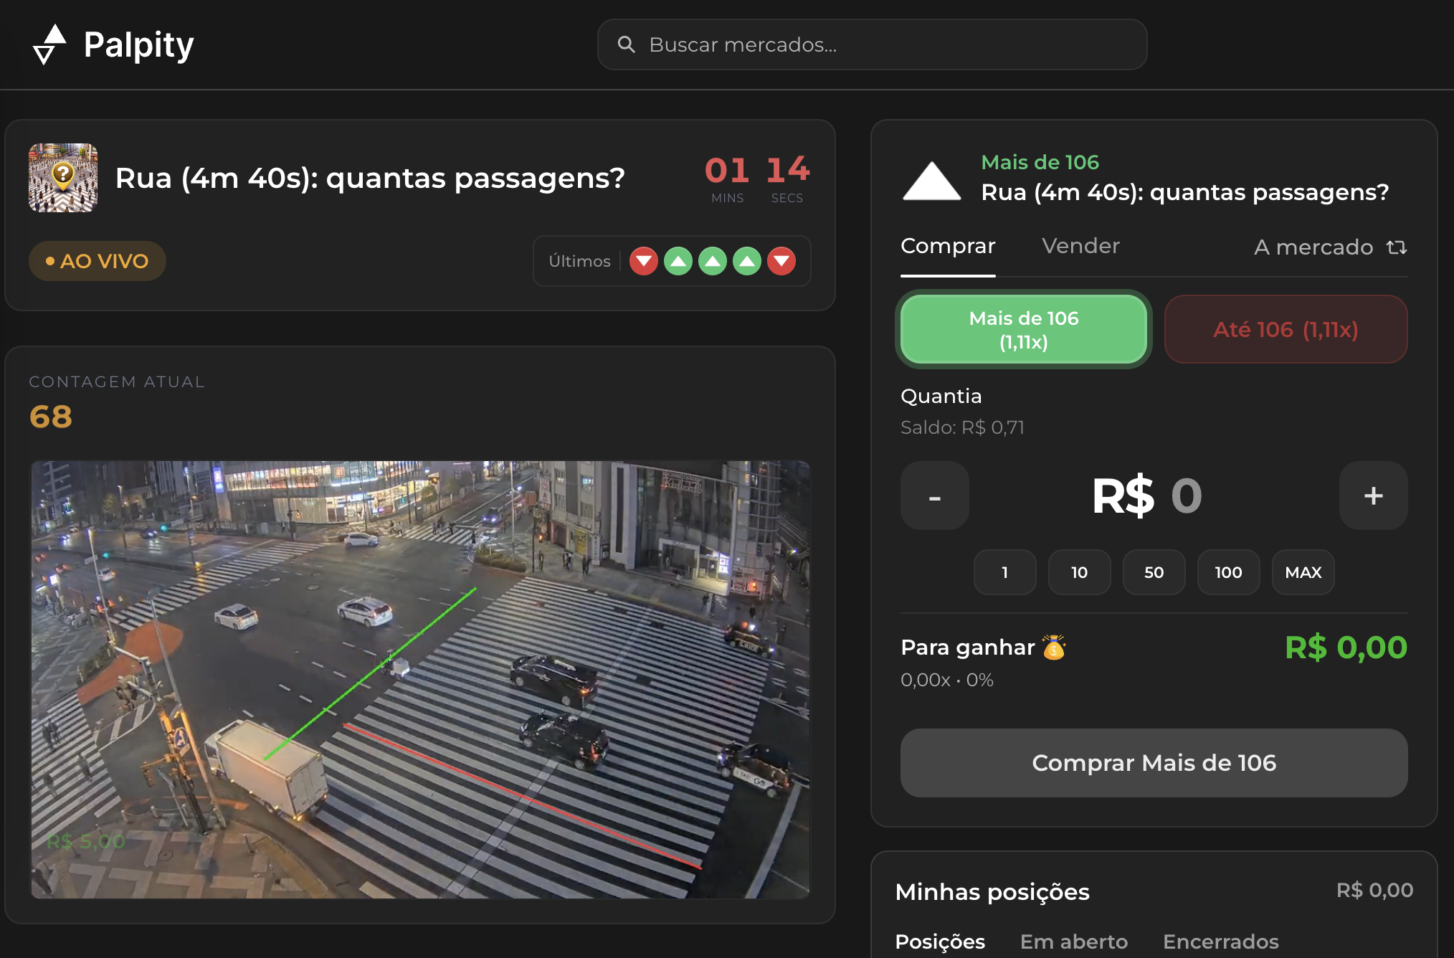The width and height of the screenshot is (1454, 958).
Task: Switch to the Vender tab
Action: tap(1080, 246)
